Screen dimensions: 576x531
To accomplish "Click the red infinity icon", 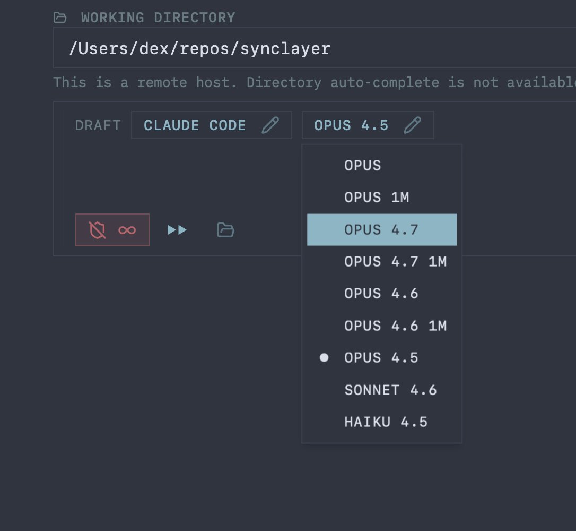I will point(127,230).
